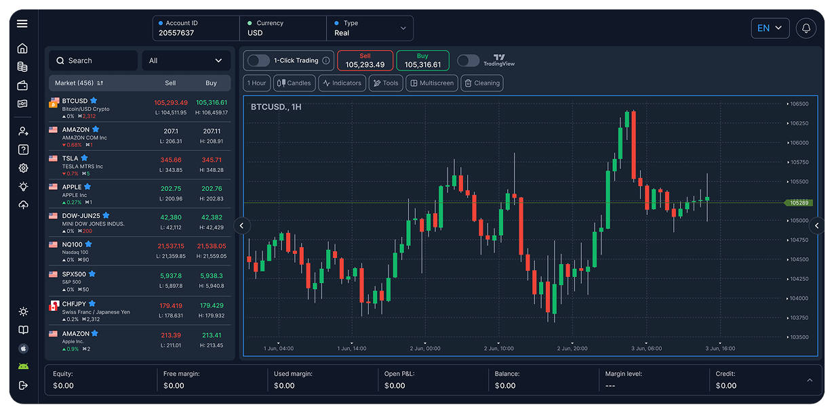The height and width of the screenshot is (413, 834).
Task: Open the hamburger menu at top-left
Action: click(22, 22)
